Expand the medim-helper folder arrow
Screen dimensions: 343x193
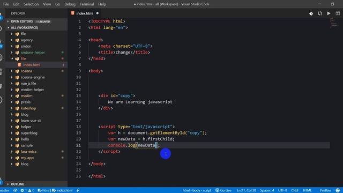(12, 90)
